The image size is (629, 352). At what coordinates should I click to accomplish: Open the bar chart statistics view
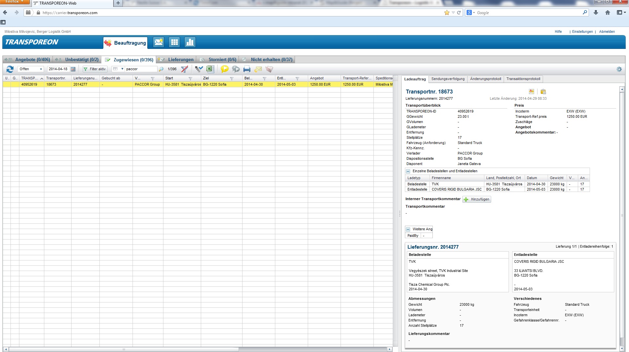pyautogui.click(x=190, y=42)
